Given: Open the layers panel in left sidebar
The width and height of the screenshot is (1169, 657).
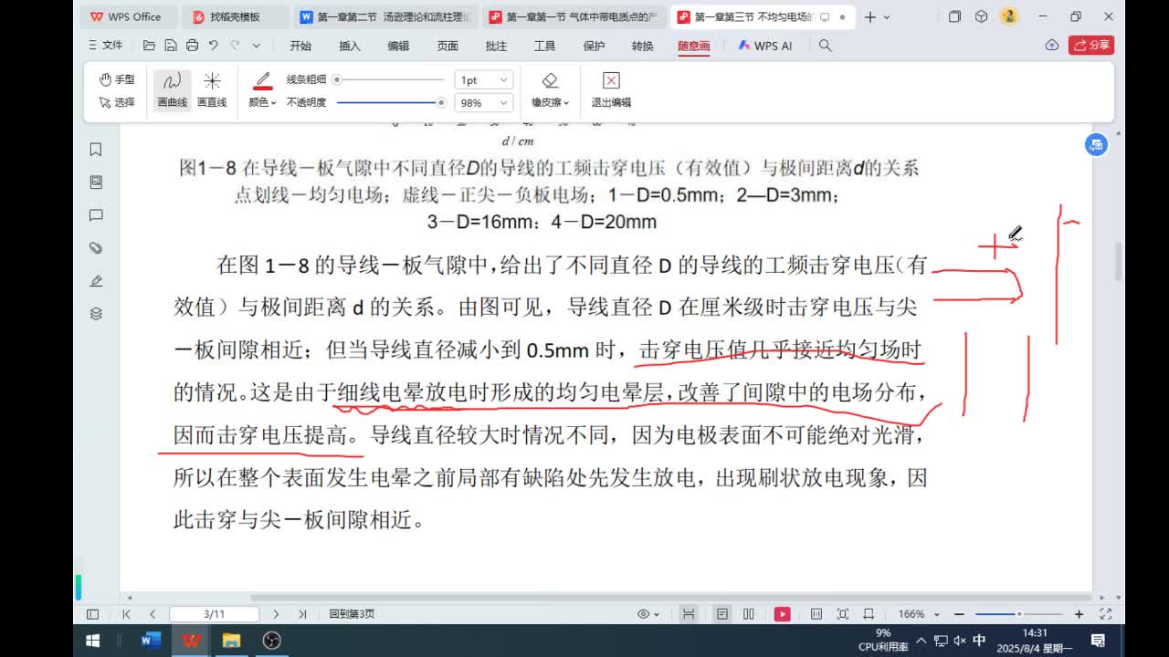Looking at the screenshot, I should (x=96, y=314).
